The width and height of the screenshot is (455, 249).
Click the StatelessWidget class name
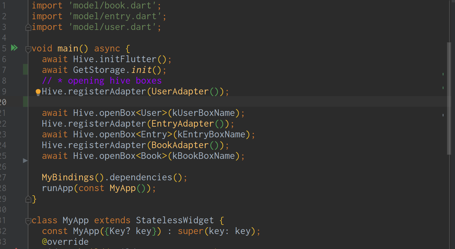coord(175,220)
